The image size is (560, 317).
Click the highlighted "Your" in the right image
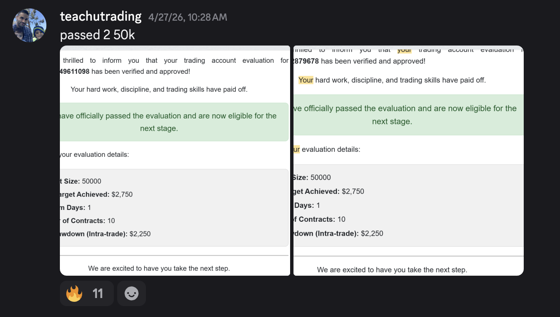(x=306, y=80)
